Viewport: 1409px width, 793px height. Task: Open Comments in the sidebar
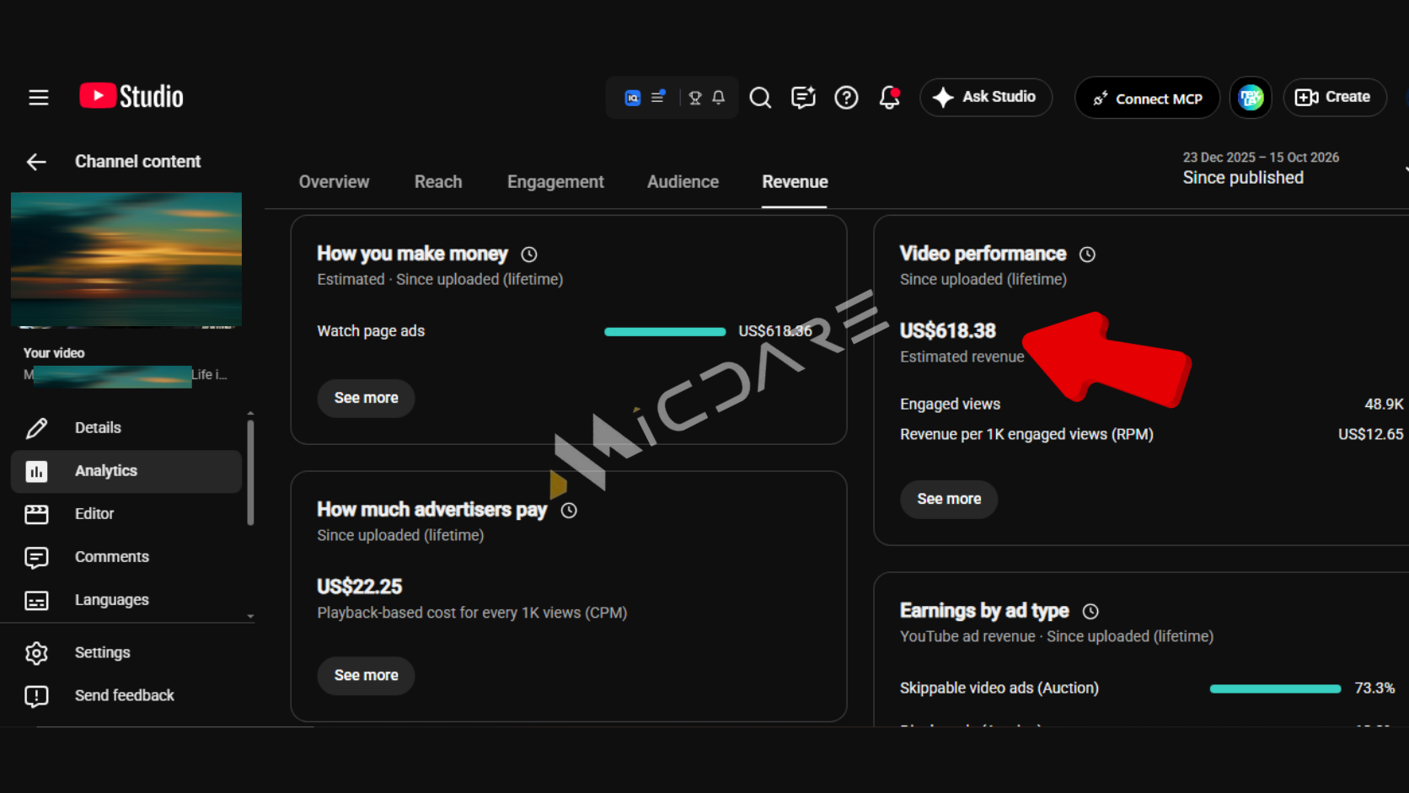click(126, 557)
